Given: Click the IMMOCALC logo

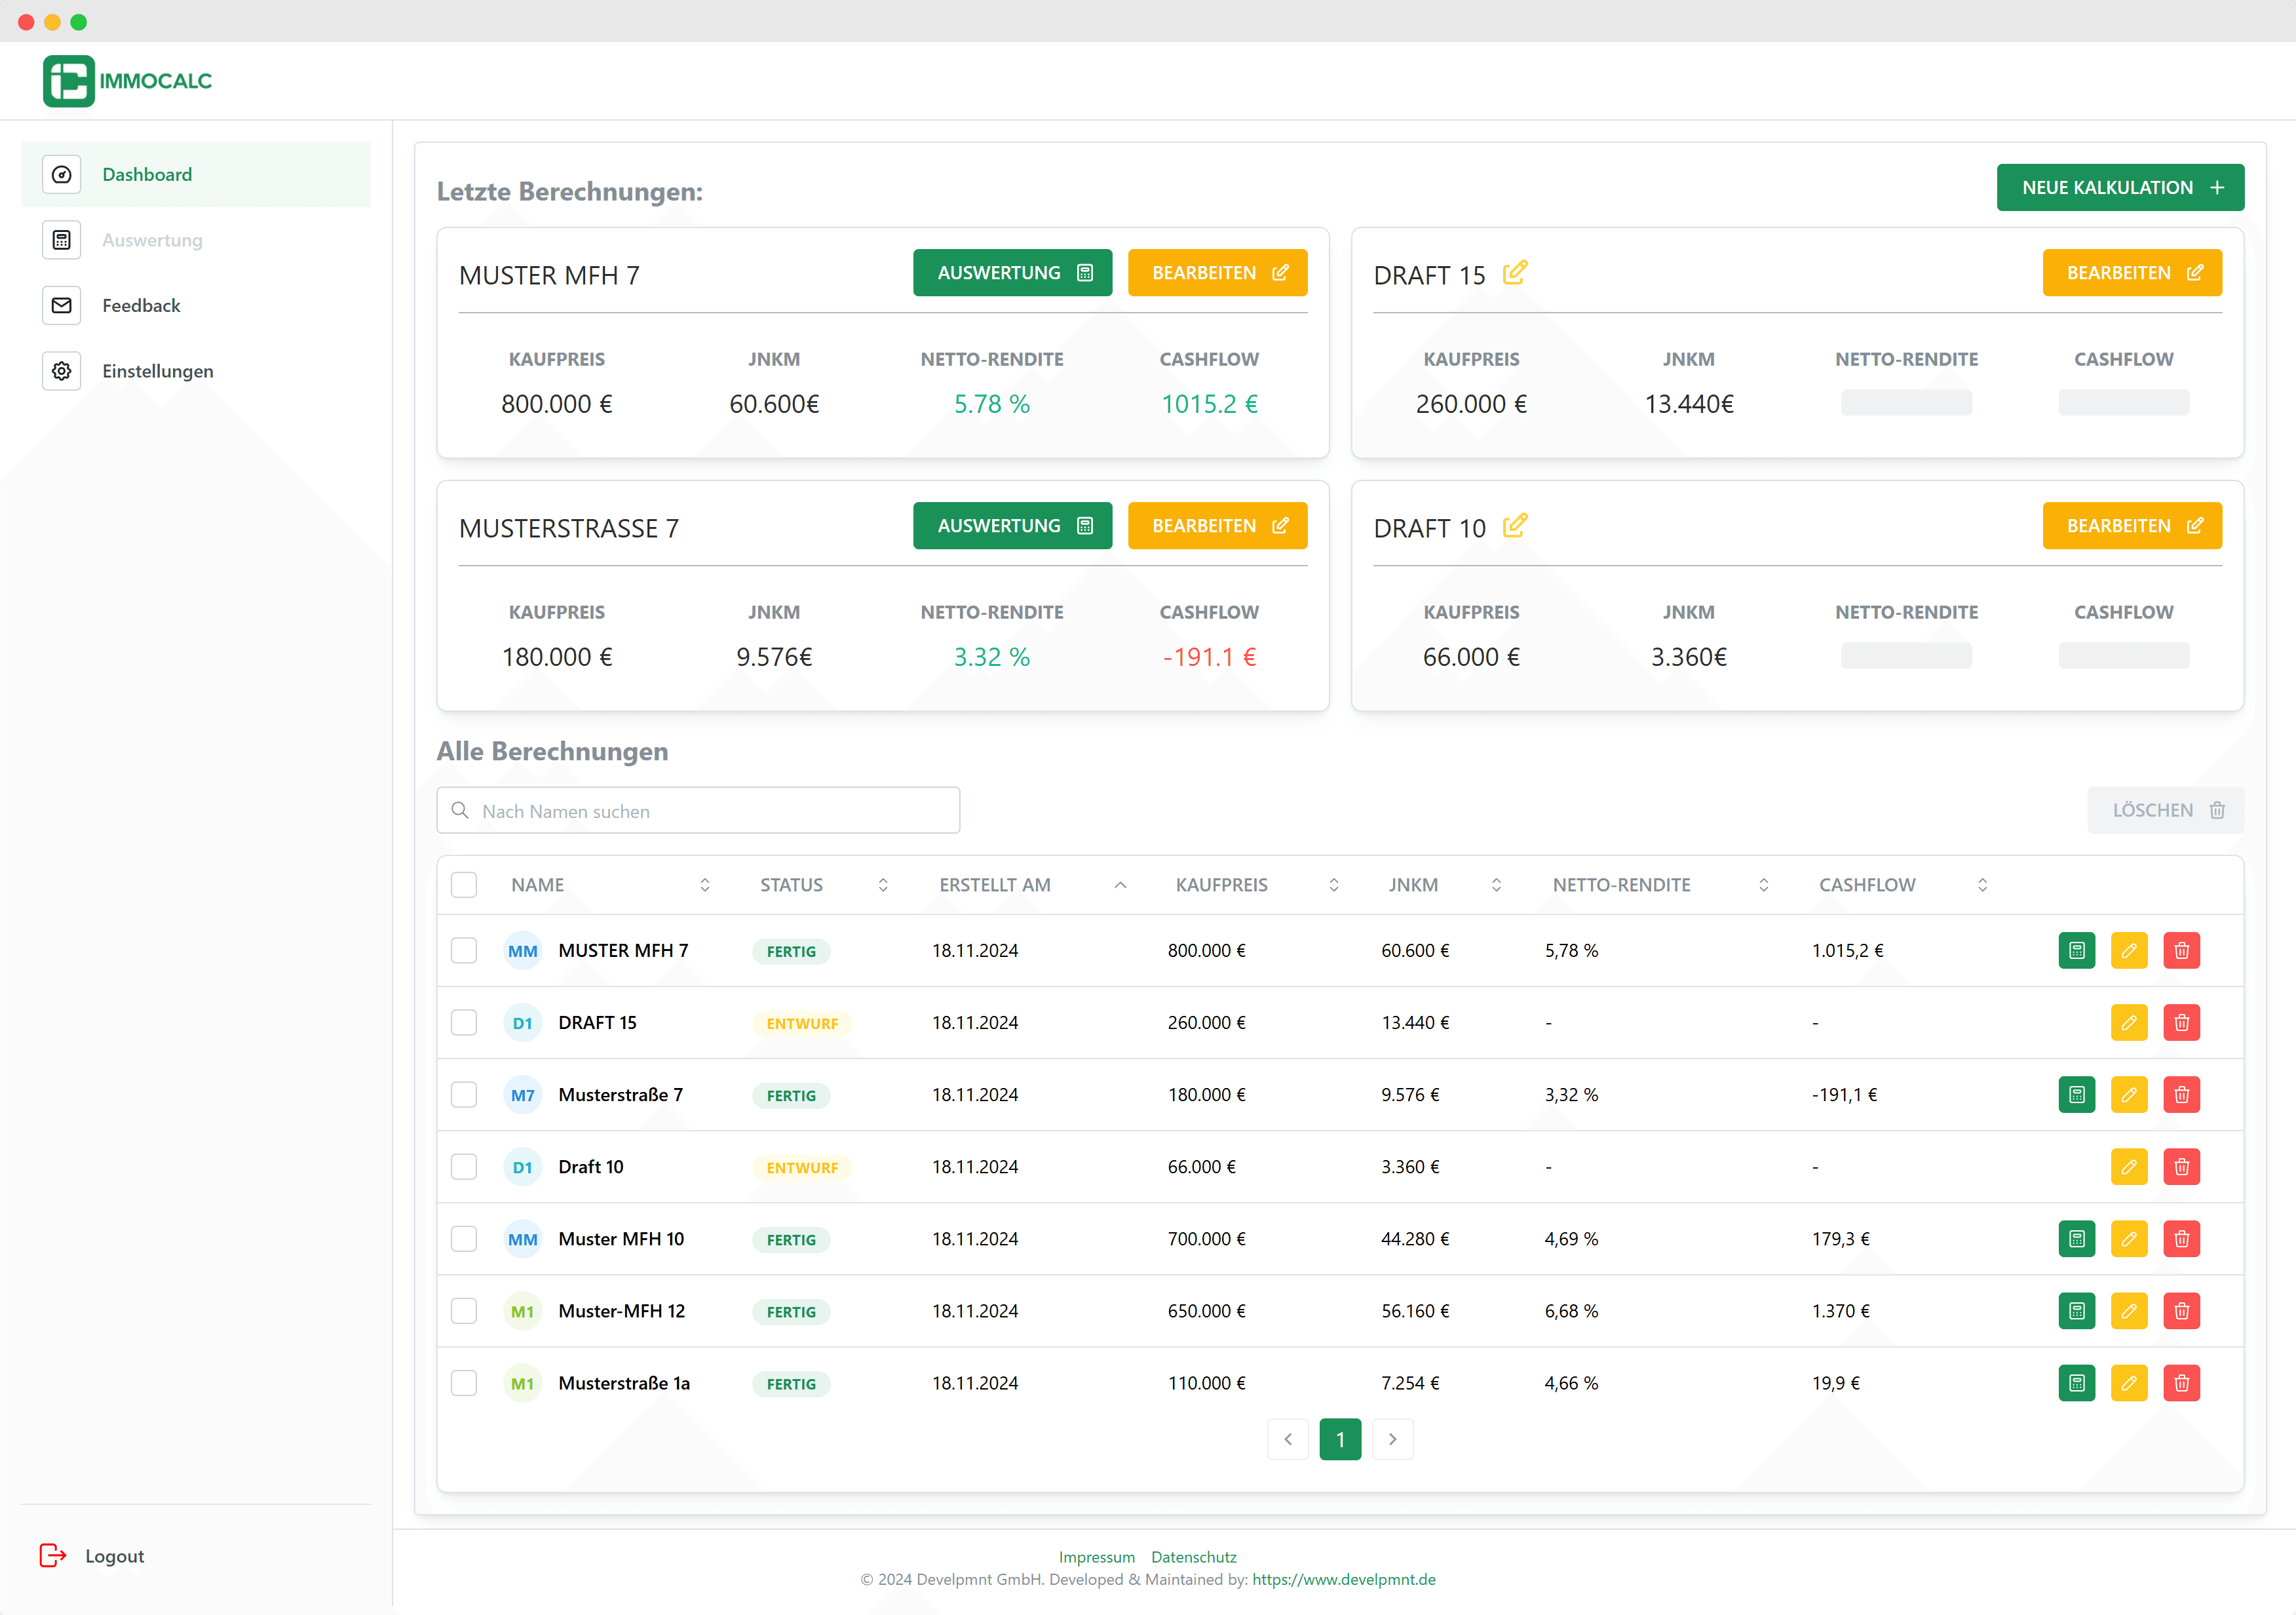Looking at the screenshot, I should pos(128,80).
